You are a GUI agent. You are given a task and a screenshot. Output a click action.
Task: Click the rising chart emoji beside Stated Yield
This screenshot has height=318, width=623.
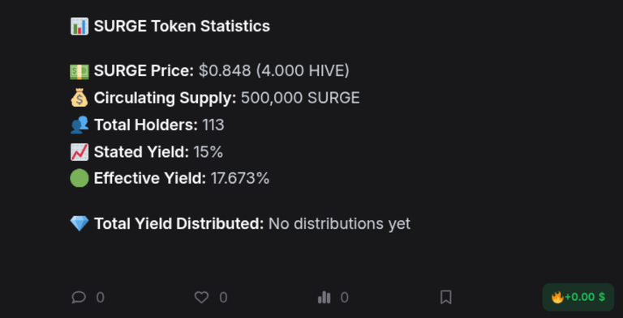pos(79,152)
